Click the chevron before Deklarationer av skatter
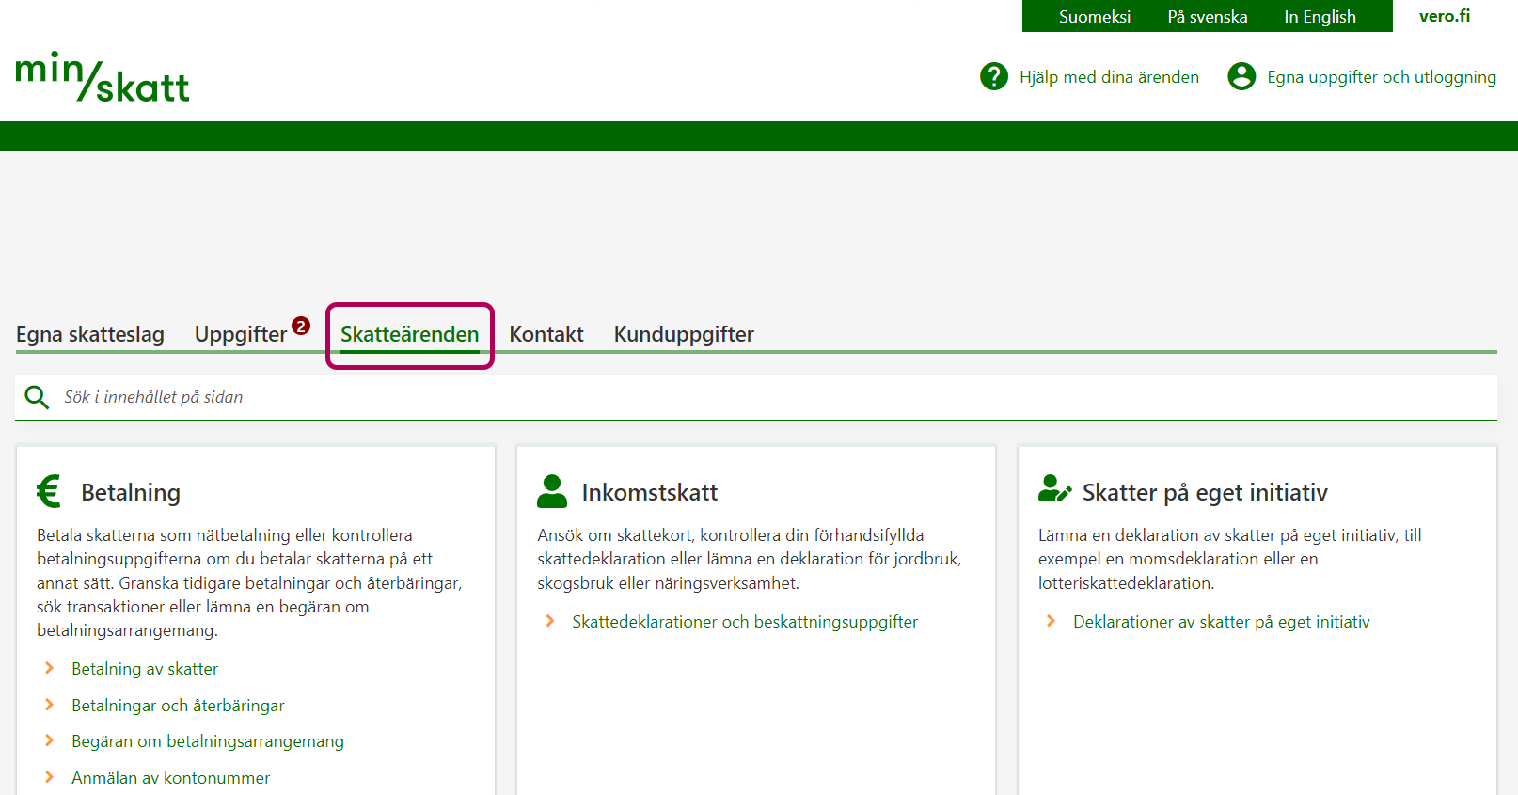 1052,621
